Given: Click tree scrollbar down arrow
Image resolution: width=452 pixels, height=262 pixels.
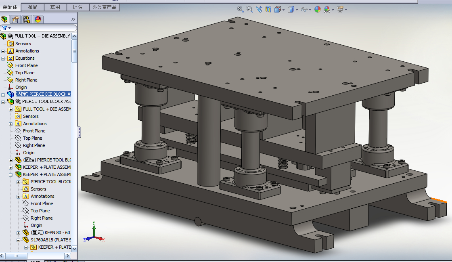Looking at the screenshot, I should point(74,249).
